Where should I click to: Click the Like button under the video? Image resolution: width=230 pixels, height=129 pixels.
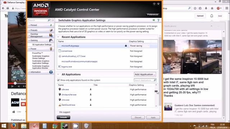pos(17,112)
